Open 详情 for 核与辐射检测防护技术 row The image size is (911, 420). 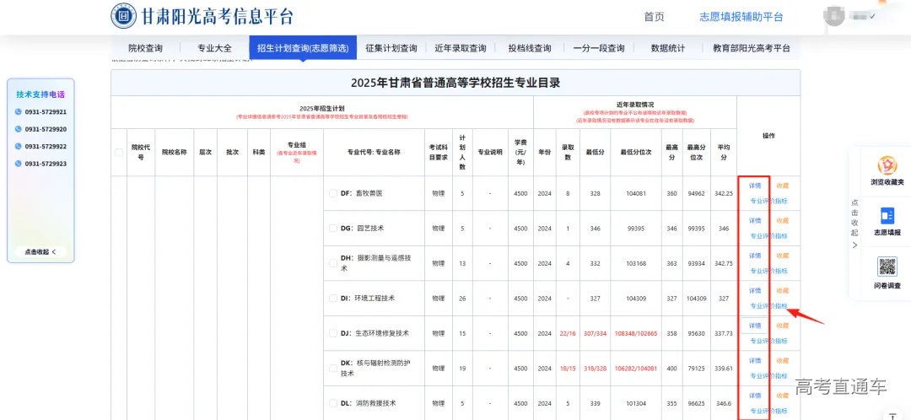(755, 361)
